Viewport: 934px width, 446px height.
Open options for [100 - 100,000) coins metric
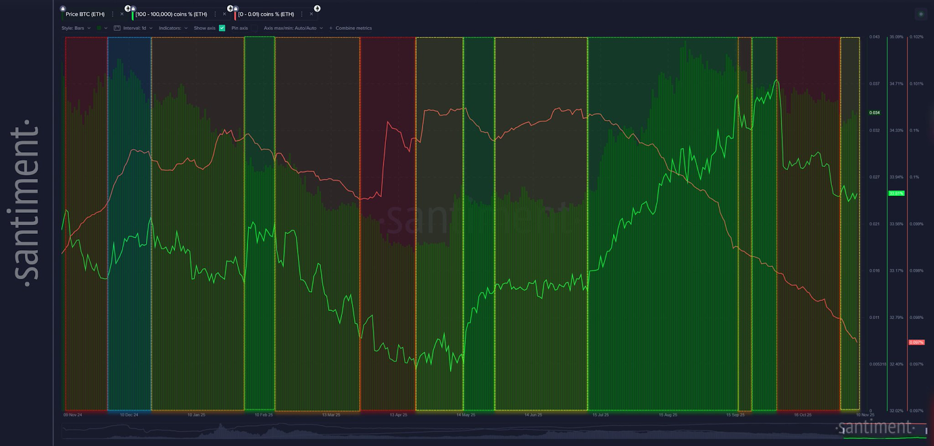[x=215, y=14]
